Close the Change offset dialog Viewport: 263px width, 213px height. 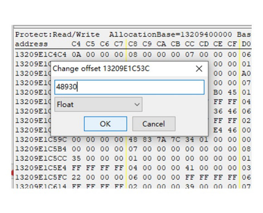pyautogui.click(x=199, y=69)
